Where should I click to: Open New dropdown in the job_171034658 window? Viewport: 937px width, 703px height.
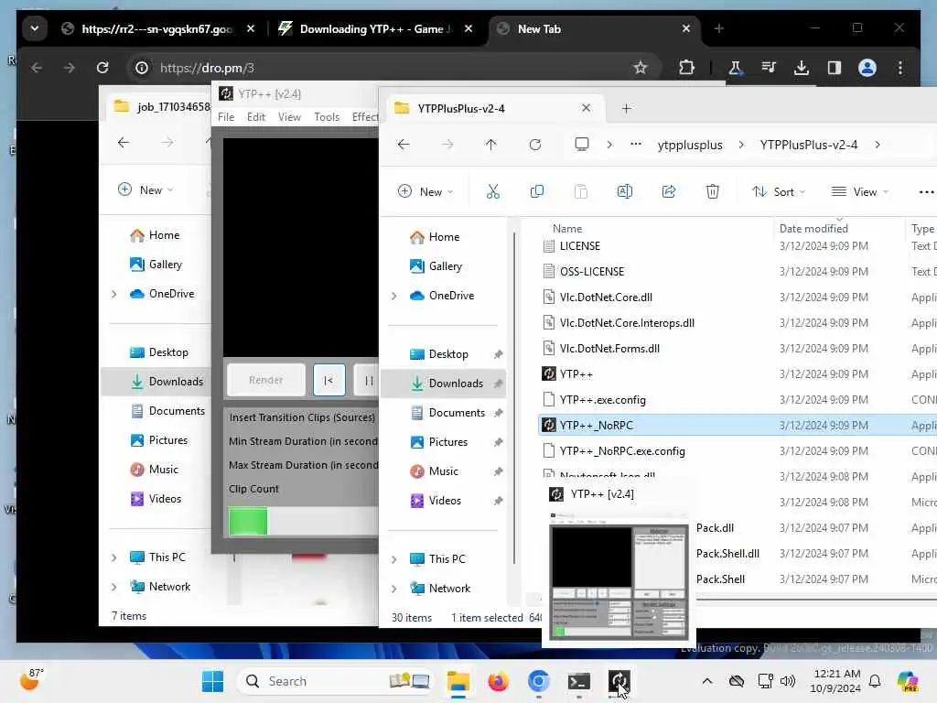point(145,189)
